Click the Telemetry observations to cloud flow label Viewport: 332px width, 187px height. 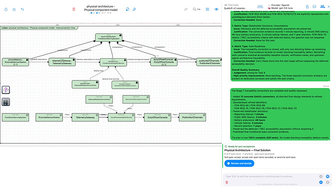click(88, 59)
